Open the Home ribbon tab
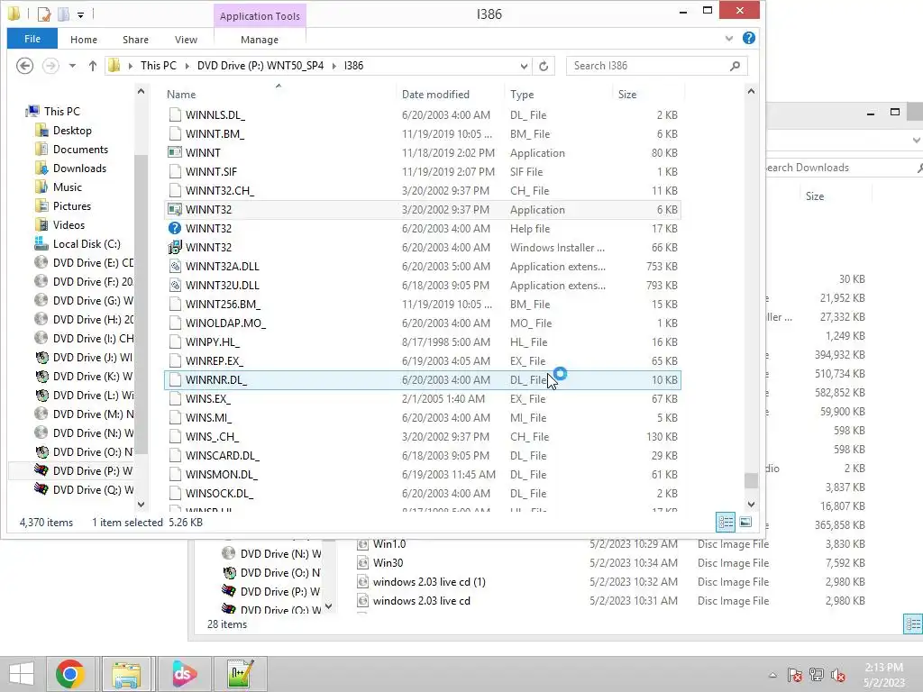 click(x=84, y=40)
